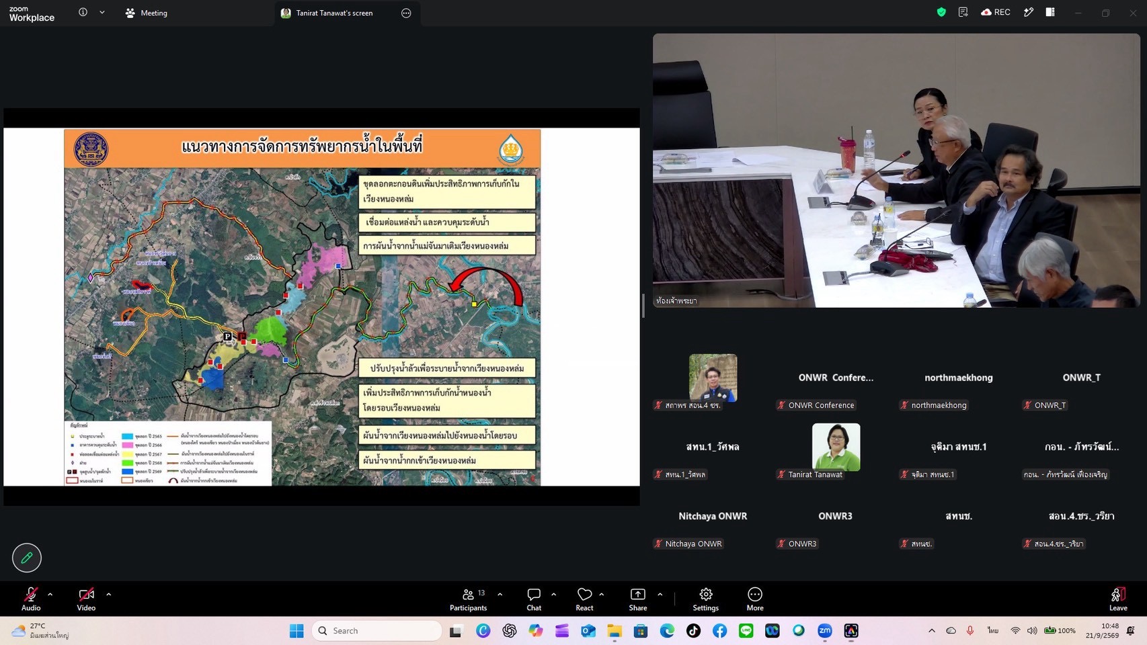Click the green annotate pencil icon
The width and height of the screenshot is (1147, 645).
(x=27, y=558)
